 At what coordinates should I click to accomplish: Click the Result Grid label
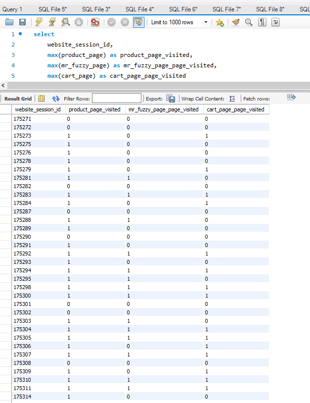pyautogui.click(x=18, y=99)
